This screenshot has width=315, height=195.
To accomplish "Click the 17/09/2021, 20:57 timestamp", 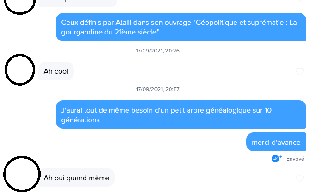I will pyautogui.click(x=157, y=89).
